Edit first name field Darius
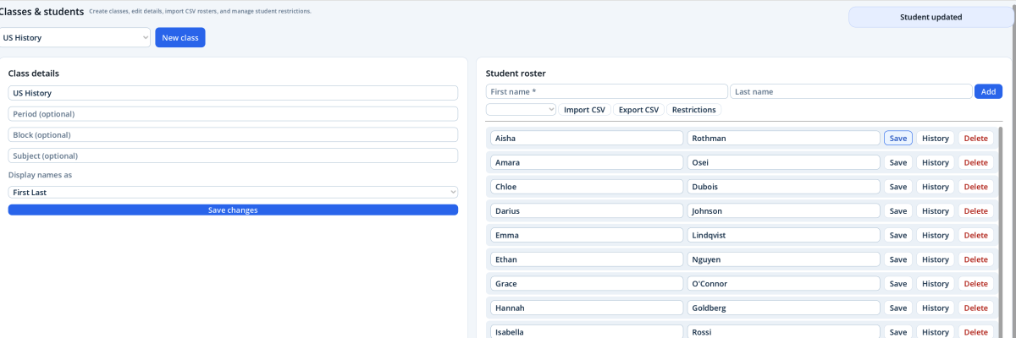 [587, 211]
